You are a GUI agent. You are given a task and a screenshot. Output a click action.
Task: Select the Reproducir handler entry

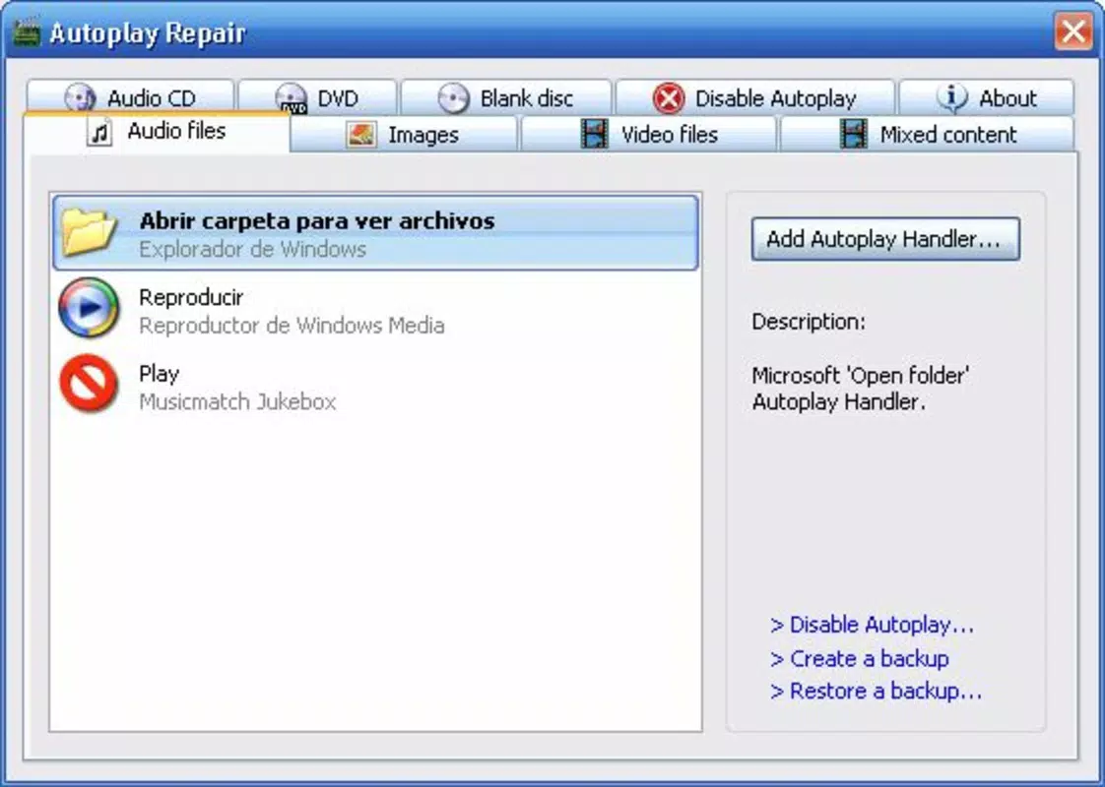[x=375, y=310]
